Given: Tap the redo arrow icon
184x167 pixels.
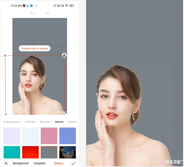Looking at the screenshot, I should pyautogui.click(x=47, y=13).
